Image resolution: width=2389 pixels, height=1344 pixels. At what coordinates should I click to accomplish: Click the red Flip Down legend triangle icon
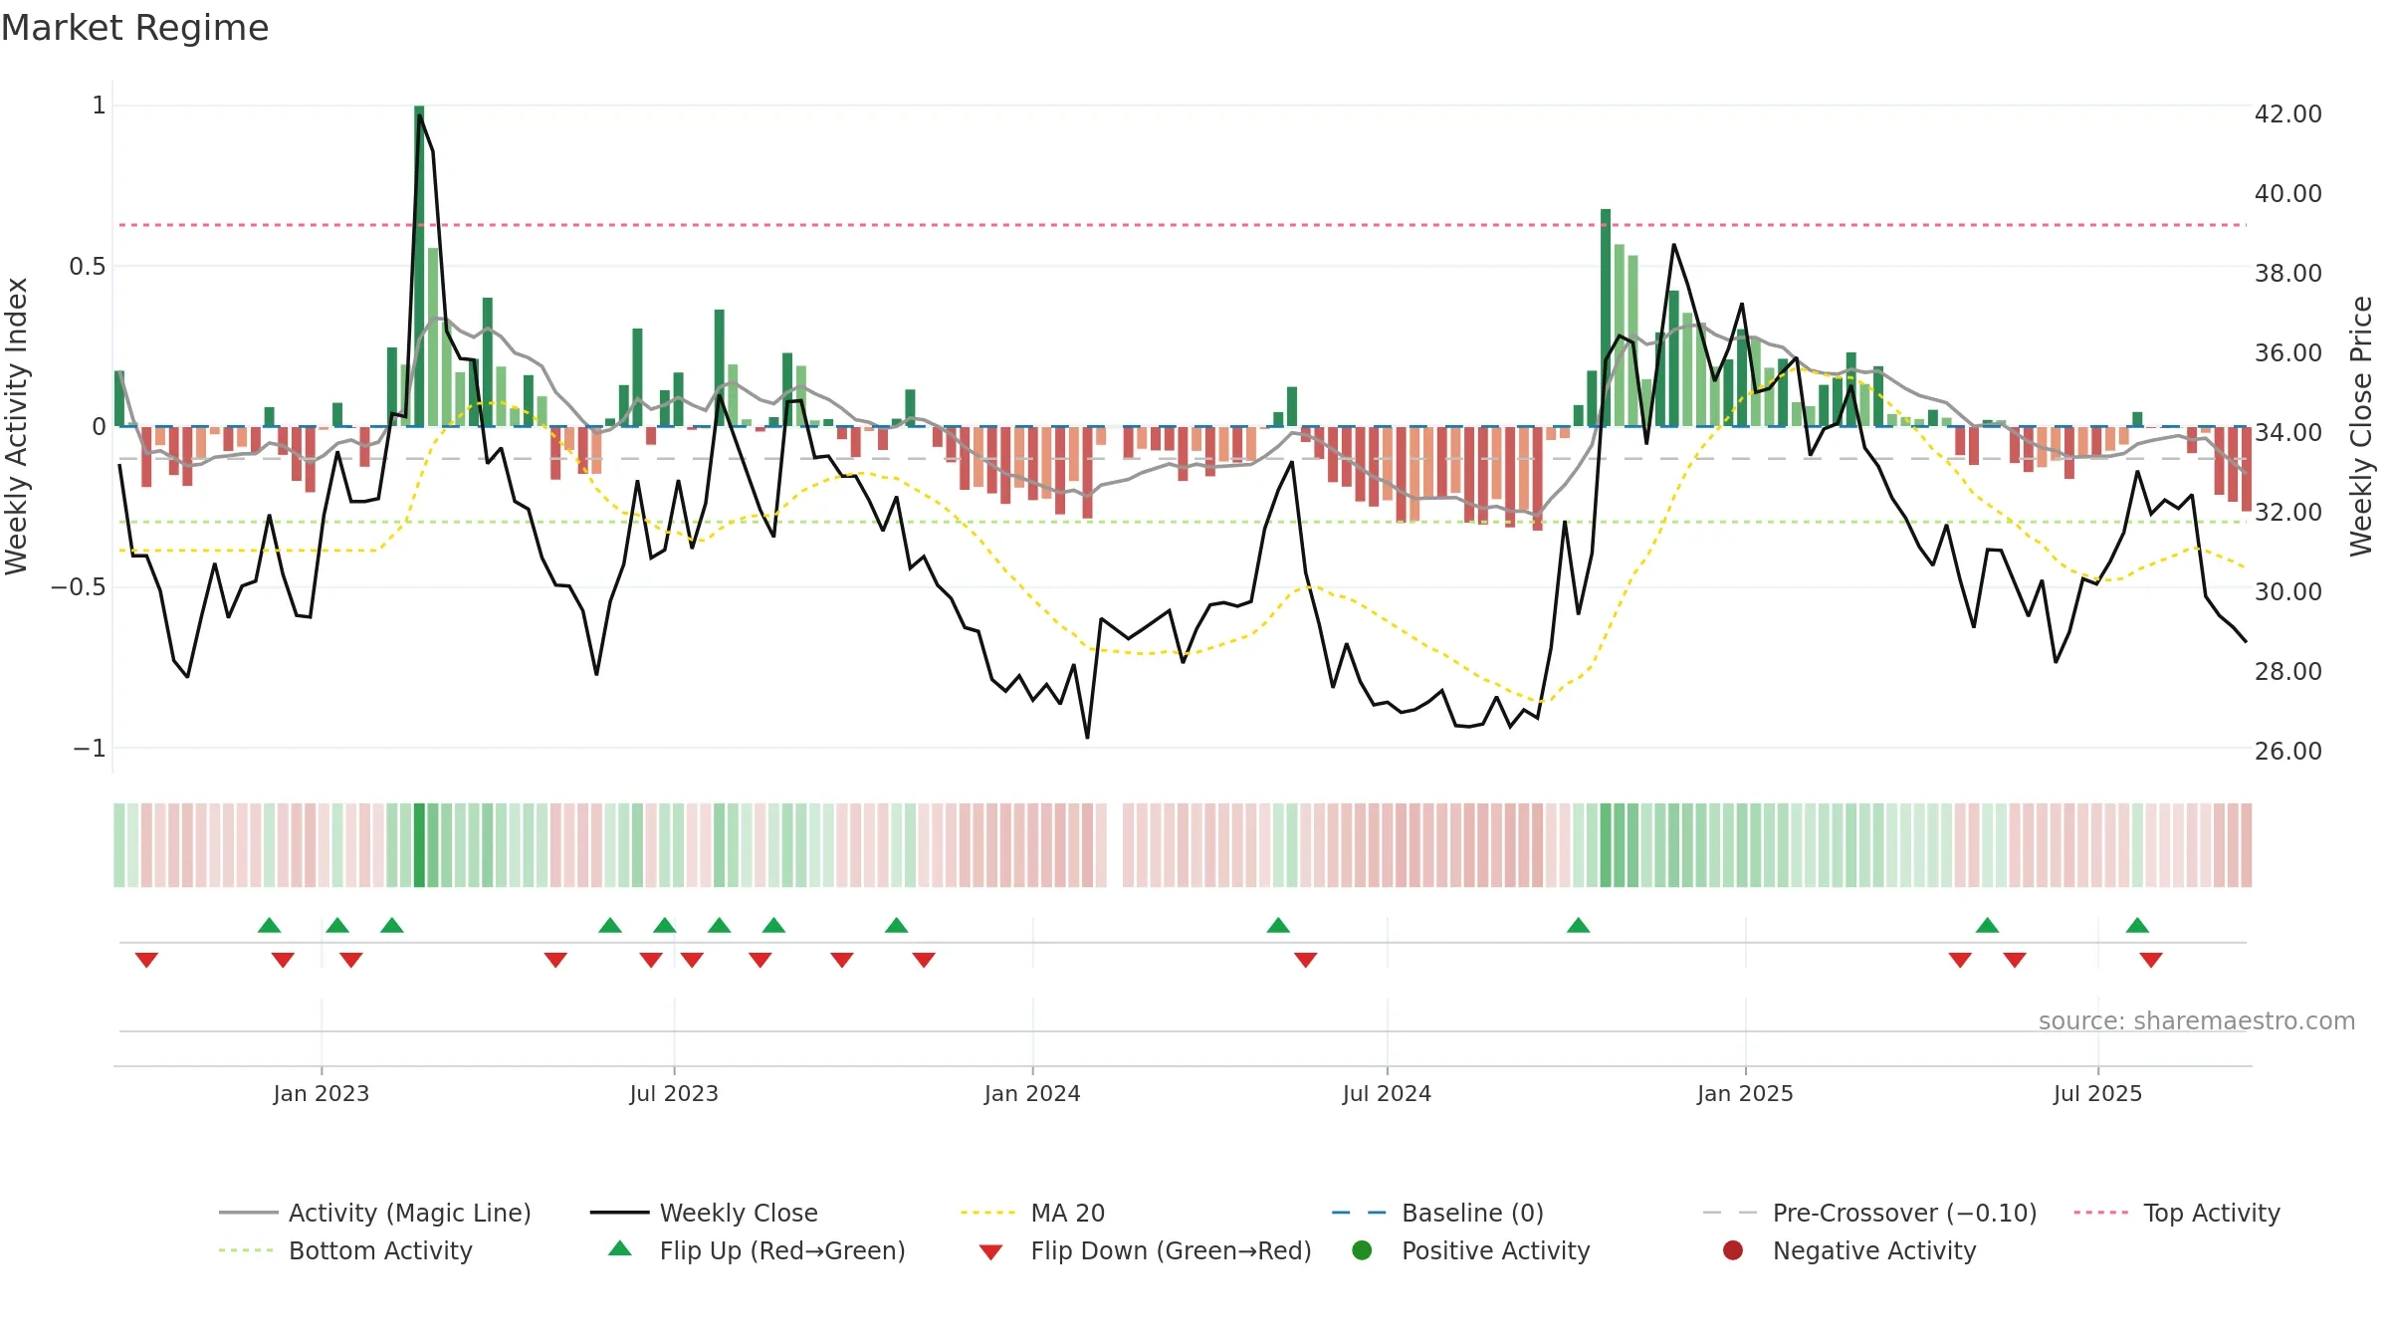990,1252
